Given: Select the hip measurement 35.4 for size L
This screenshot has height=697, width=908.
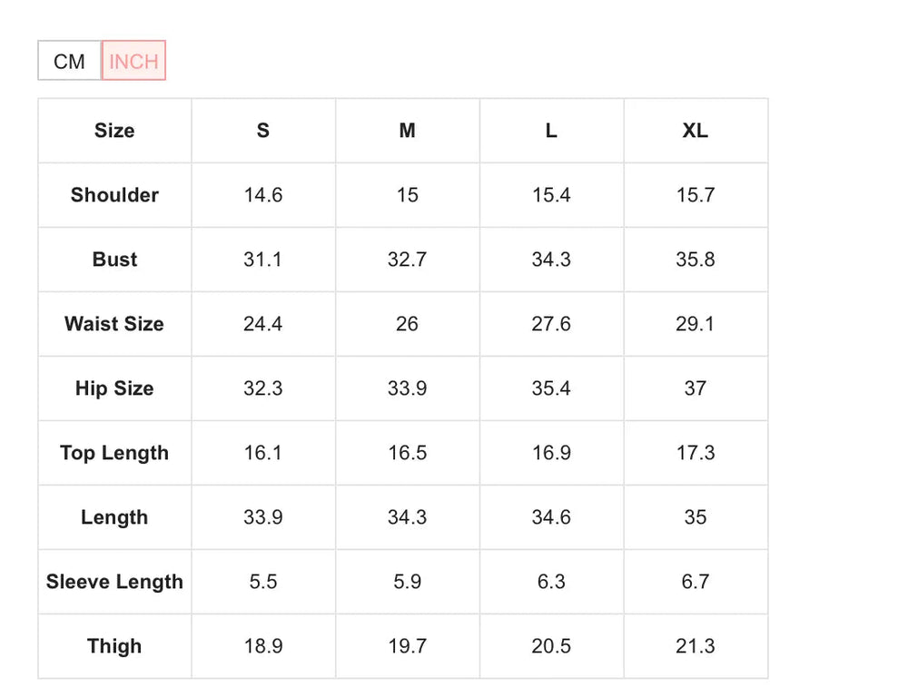Looking at the screenshot, I should (x=551, y=388).
